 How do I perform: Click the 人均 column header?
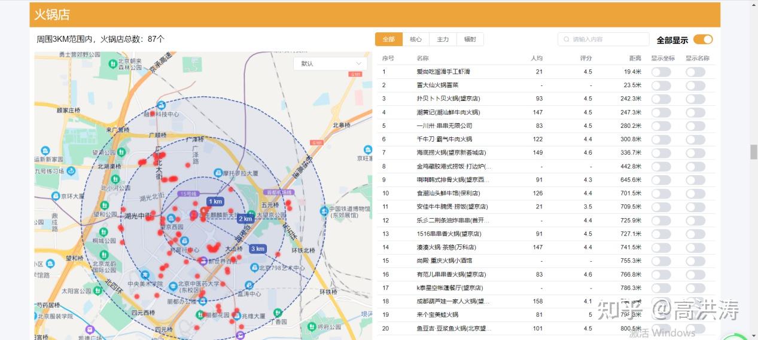pyautogui.click(x=537, y=58)
